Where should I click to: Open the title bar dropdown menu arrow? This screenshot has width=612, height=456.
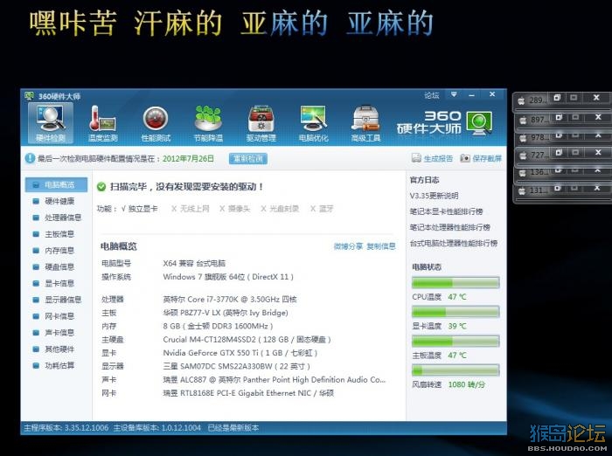click(x=454, y=95)
